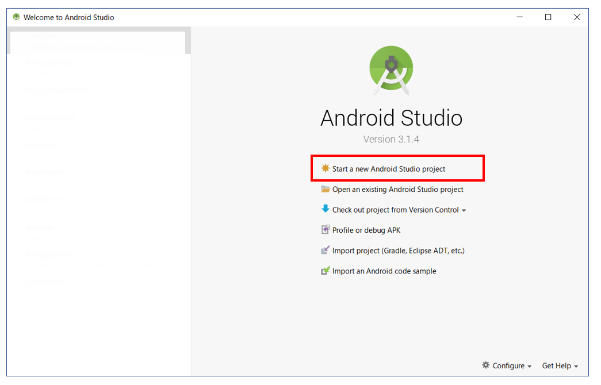Click the folder icon to open existing project

click(326, 189)
